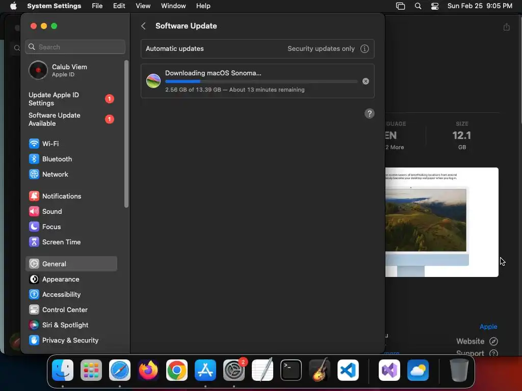
Task: Click the Sonoma screenshot in App Store
Action: coord(442,222)
